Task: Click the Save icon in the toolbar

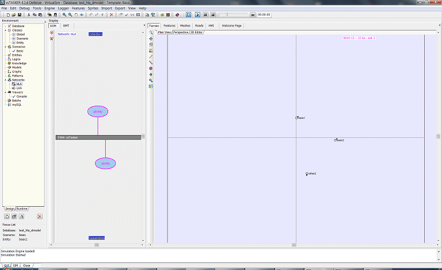Action: click(x=20, y=14)
